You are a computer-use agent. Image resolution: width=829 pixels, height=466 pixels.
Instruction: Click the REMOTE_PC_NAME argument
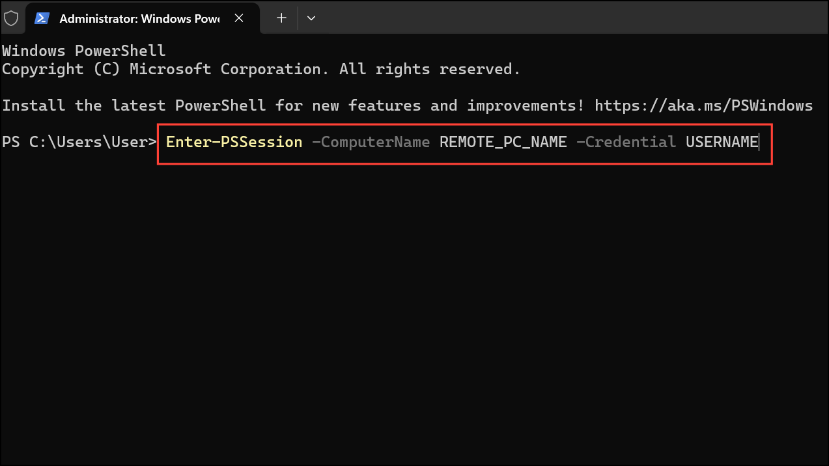pos(503,142)
